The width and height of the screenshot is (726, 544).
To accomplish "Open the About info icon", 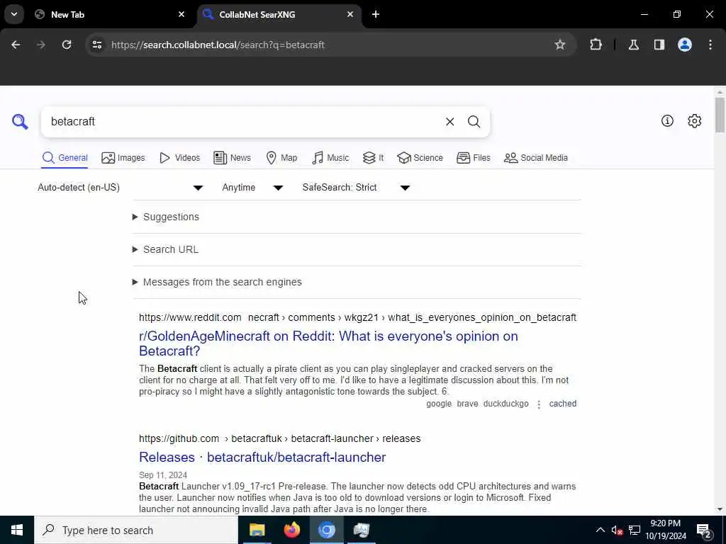I will [x=667, y=120].
